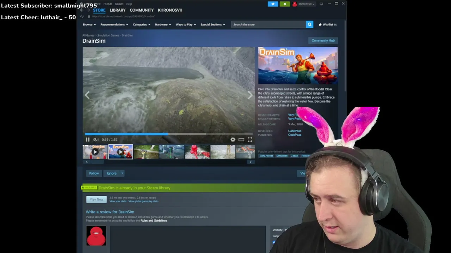Viewport: 451px width, 253px height.
Task: Toggle theater mode for the trailer
Action: click(x=241, y=140)
